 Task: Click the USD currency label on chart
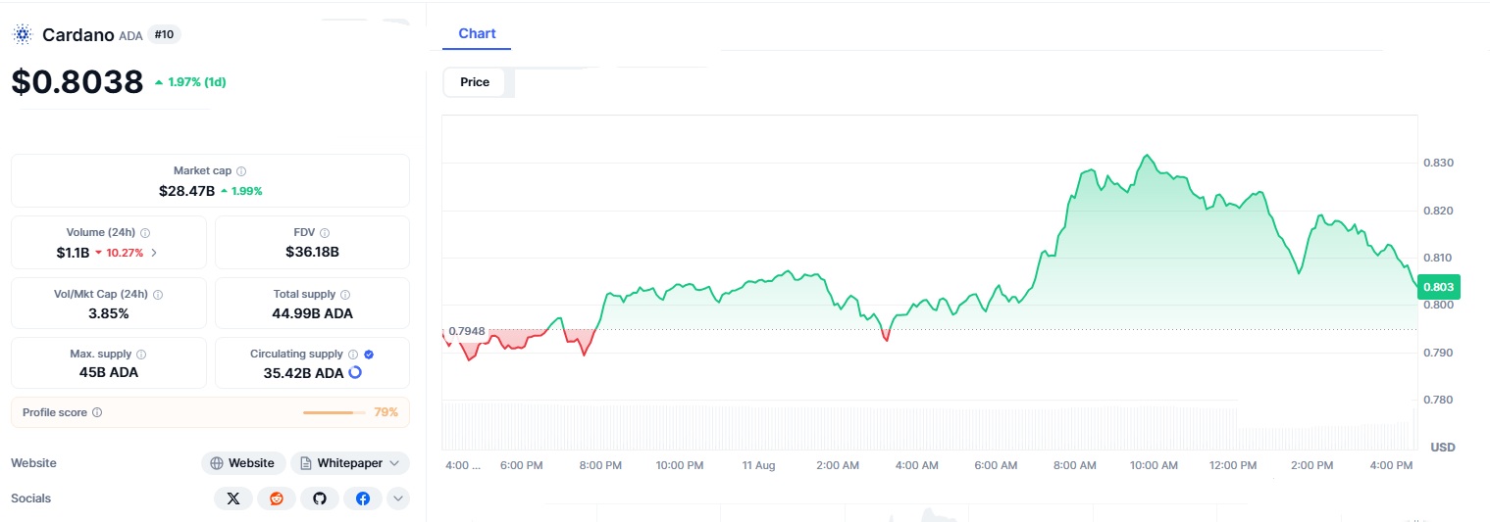coord(1443,448)
